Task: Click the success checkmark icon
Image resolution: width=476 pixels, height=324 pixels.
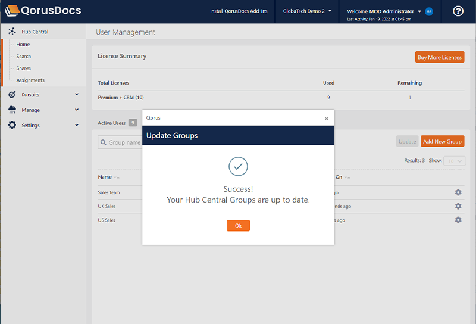Action: click(238, 166)
